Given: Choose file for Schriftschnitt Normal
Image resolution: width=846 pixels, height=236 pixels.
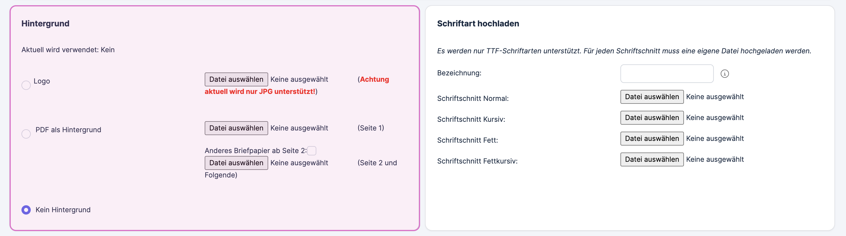Looking at the screenshot, I should (651, 97).
